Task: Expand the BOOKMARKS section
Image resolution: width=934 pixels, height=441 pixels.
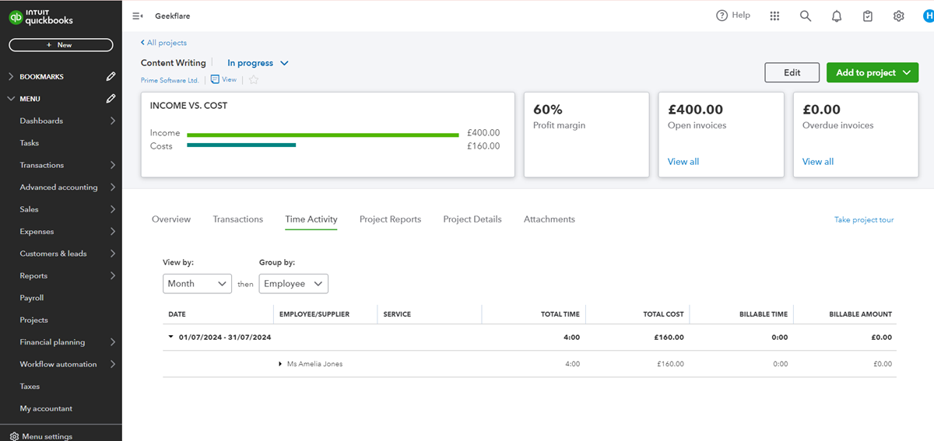Action: [11, 76]
